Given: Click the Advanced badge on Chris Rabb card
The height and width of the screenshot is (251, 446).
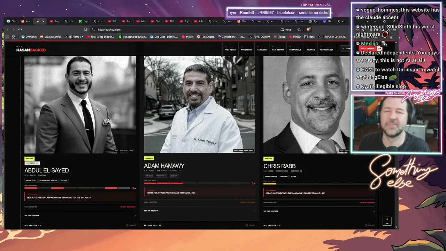Looking at the screenshot, I should [x=269, y=159].
